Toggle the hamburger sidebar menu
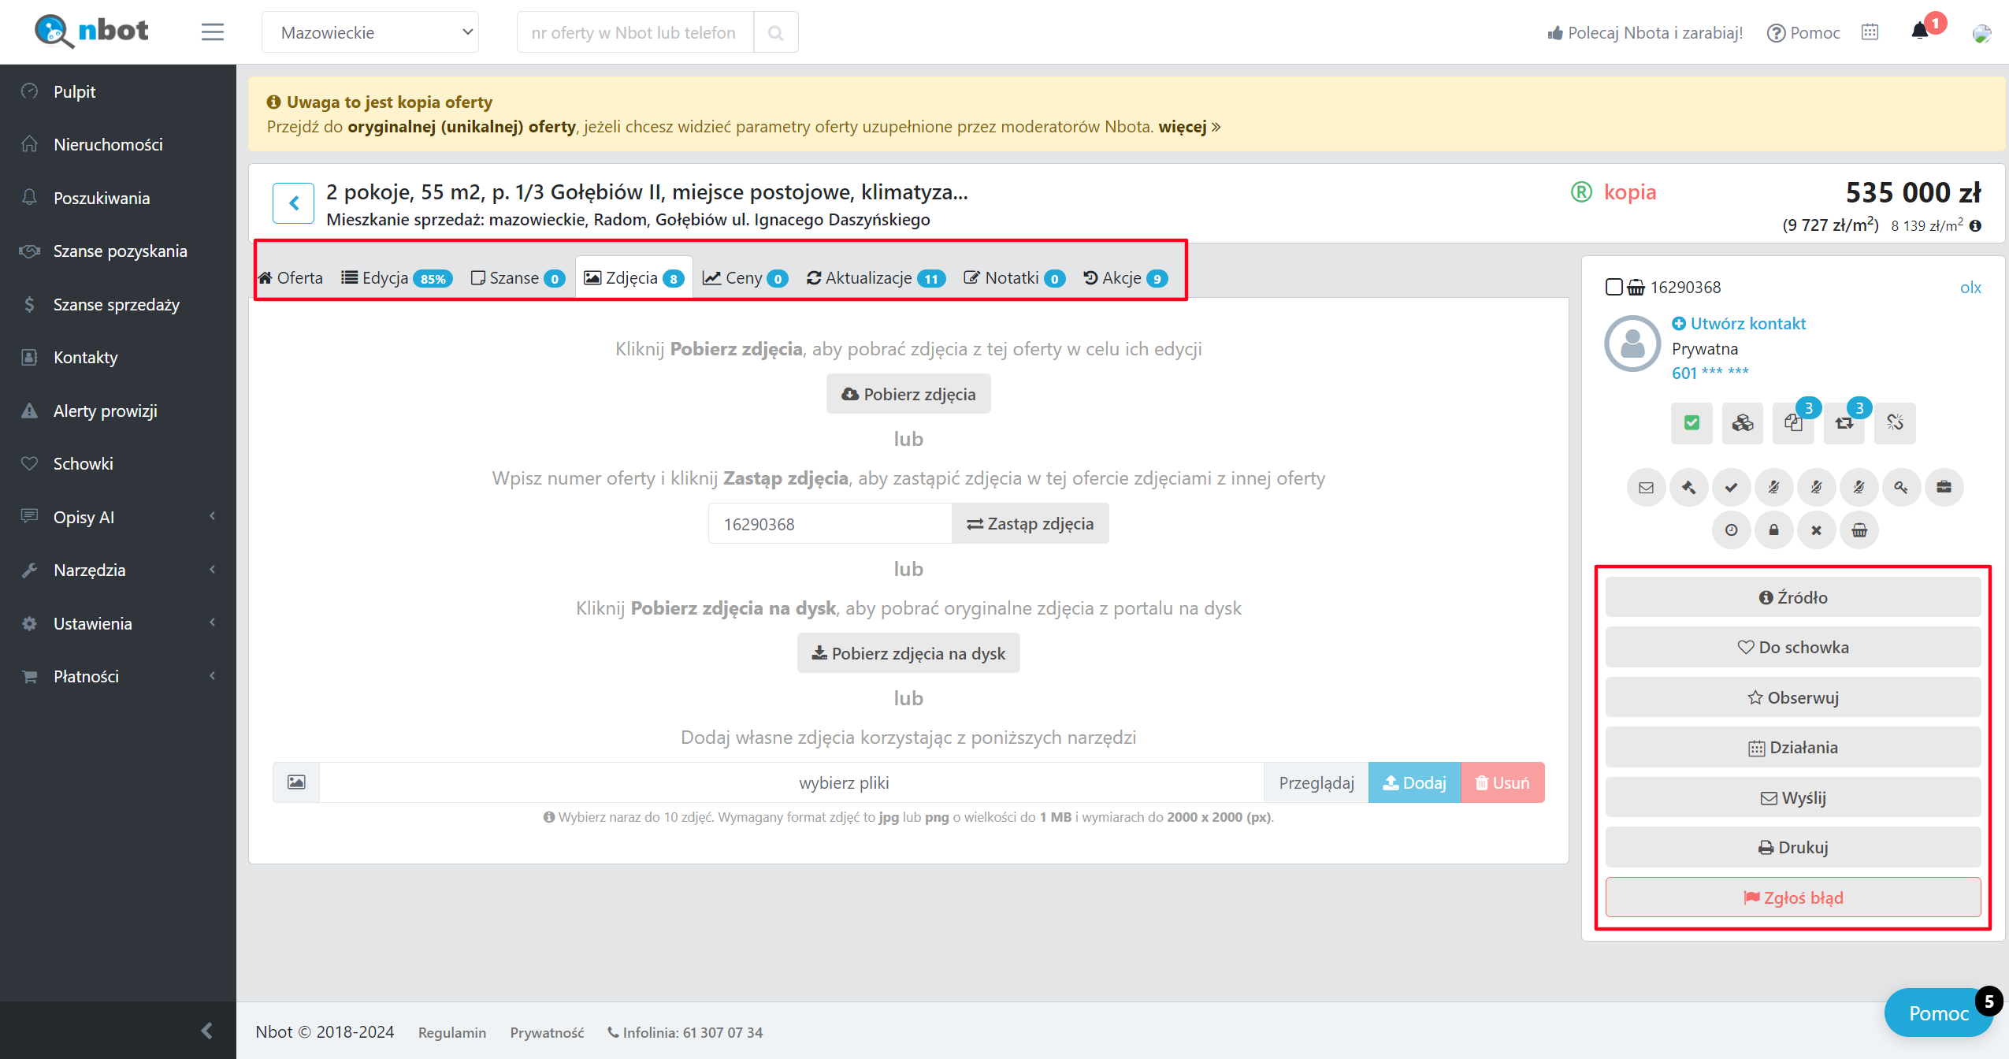2009x1059 pixels. coord(212,32)
